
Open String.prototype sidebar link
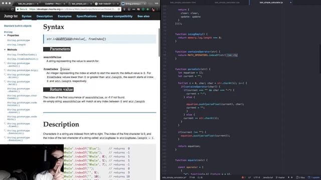[x=19, y=40]
